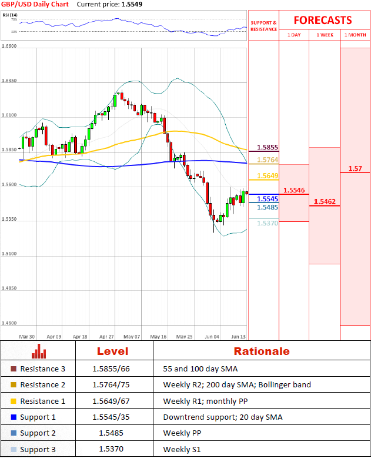Select the 1 WEEK forecast column header
The height and width of the screenshot is (458, 371).
coord(325,35)
